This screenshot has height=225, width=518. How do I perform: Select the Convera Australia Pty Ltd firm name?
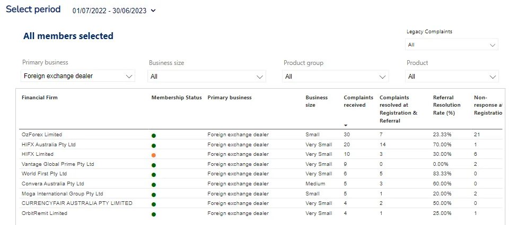pyautogui.click(x=53, y=184)
